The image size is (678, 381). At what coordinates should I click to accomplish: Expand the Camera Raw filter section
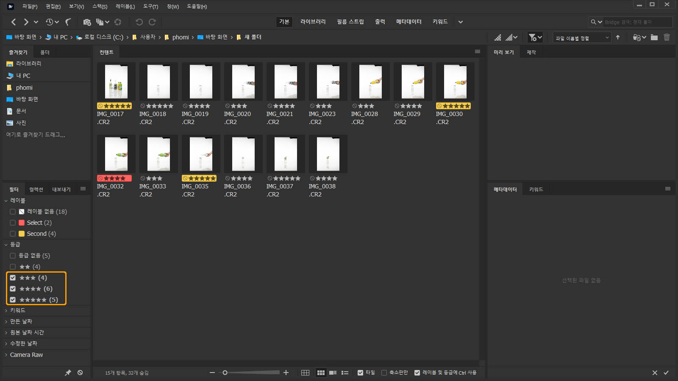coord(6,355)
